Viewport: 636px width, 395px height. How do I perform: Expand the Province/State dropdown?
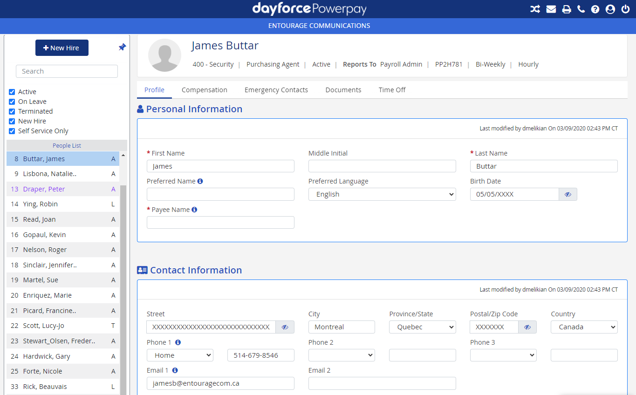(422, 327)
